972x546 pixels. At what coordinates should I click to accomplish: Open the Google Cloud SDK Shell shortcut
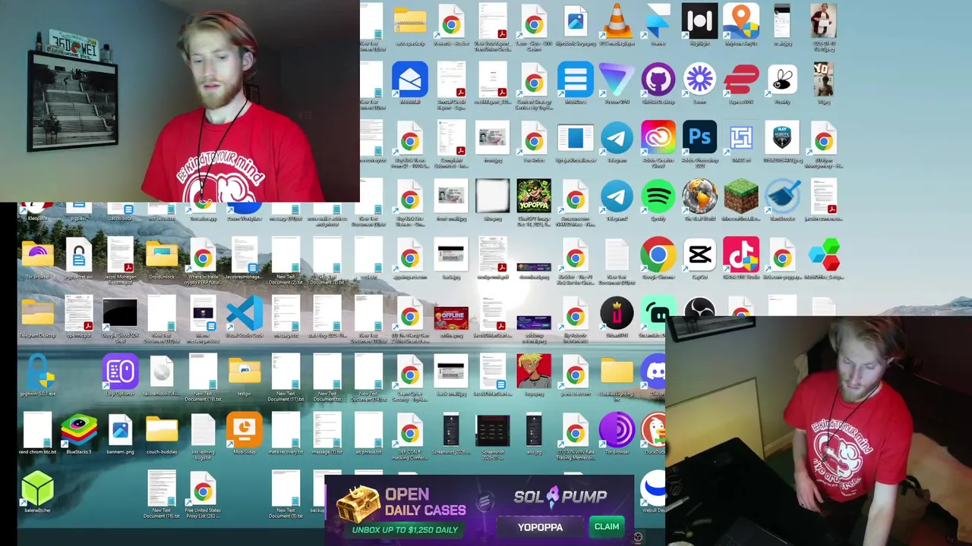pos(120,314)
